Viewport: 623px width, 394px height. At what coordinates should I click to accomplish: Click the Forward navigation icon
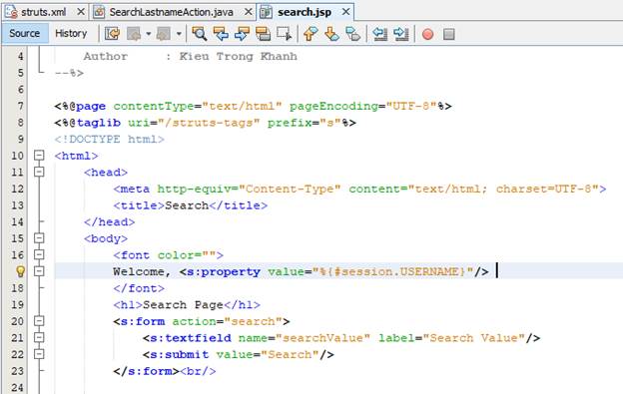tap(164, 34)
